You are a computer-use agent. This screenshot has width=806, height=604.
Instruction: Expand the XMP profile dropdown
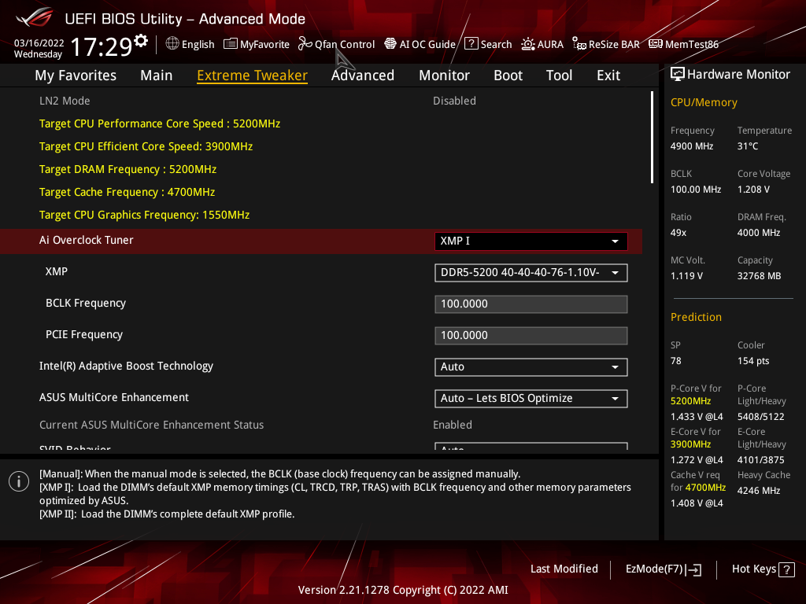531,273
